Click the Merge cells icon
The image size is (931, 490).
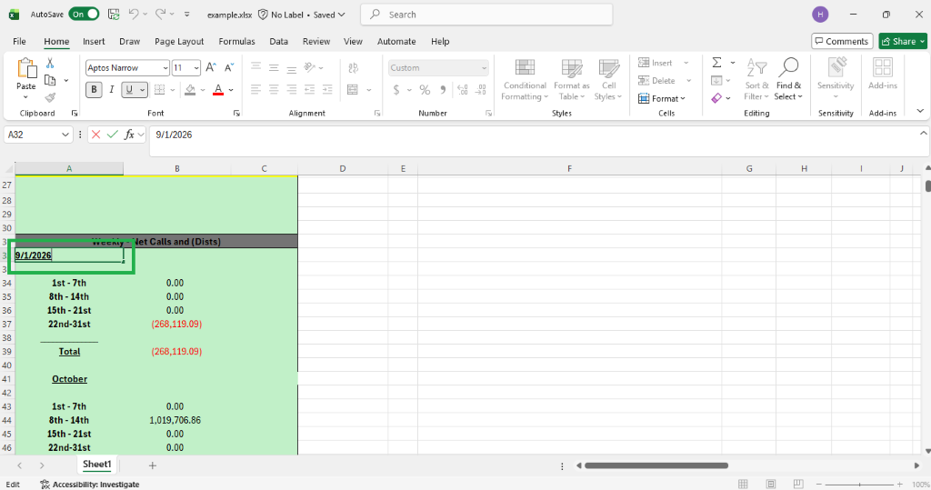[x=353, y=90]
